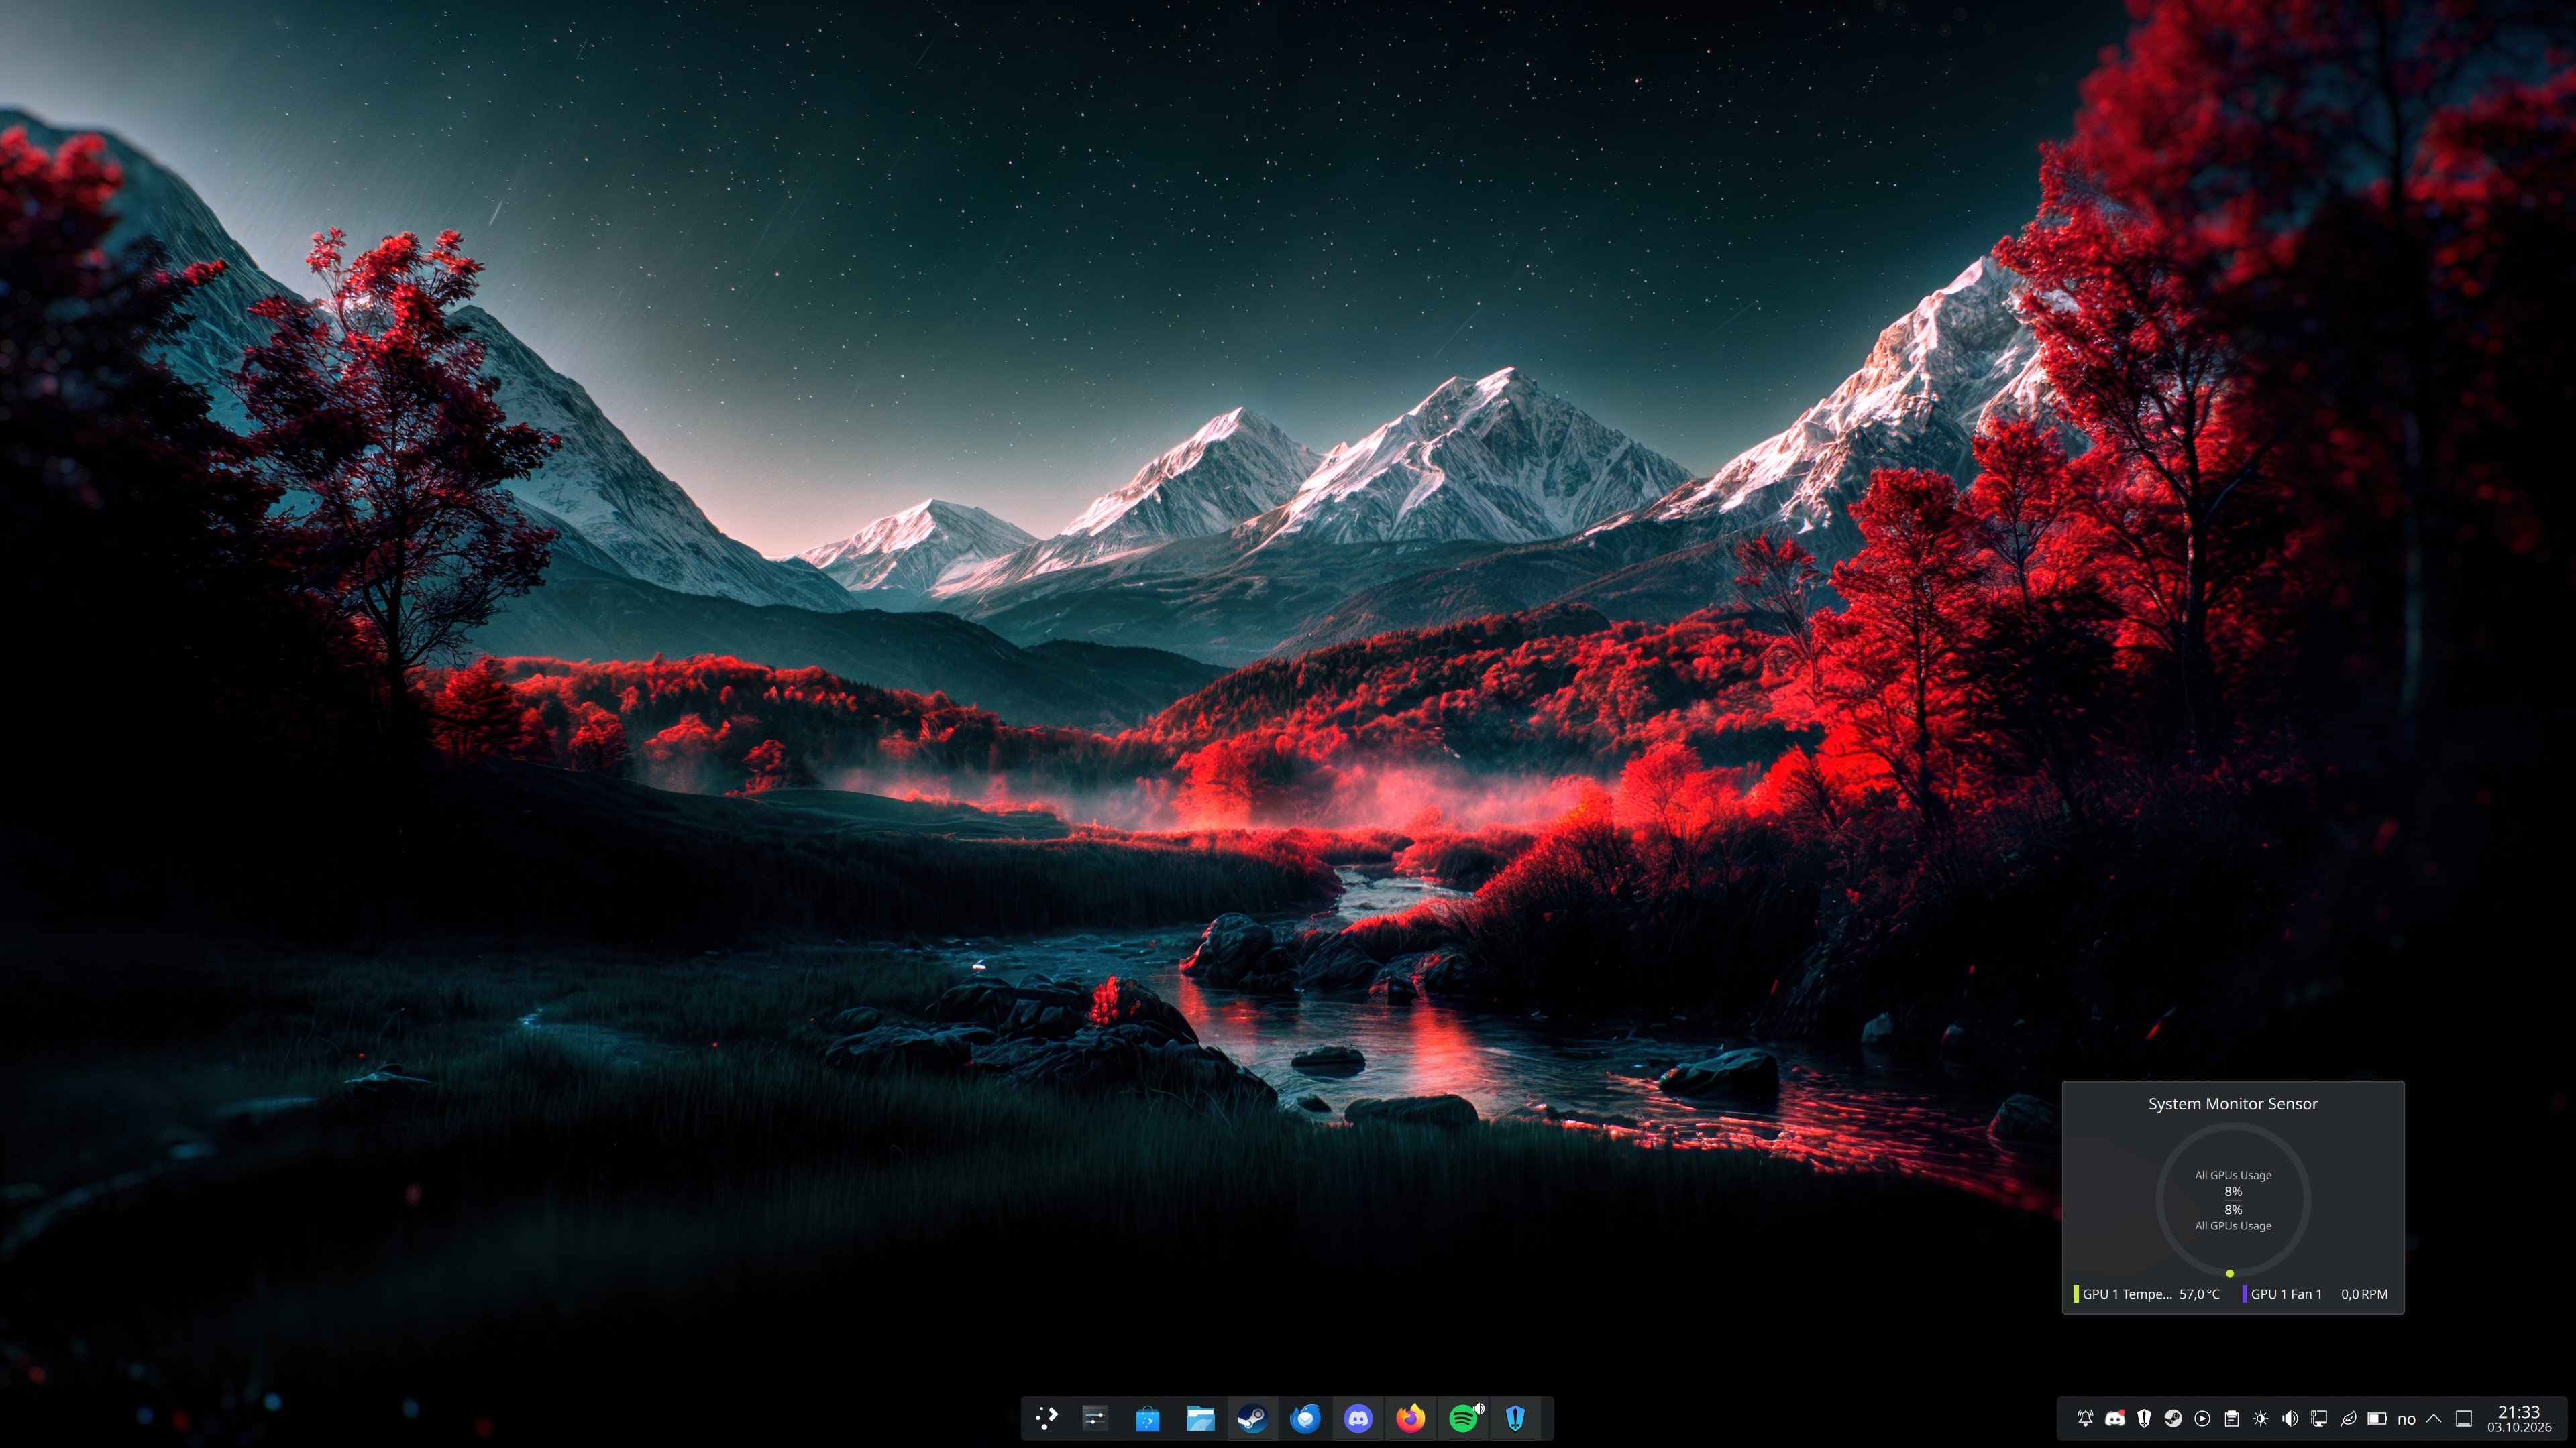
Task: Open the audio volume tray applet
Action: click(2290, 1419)
